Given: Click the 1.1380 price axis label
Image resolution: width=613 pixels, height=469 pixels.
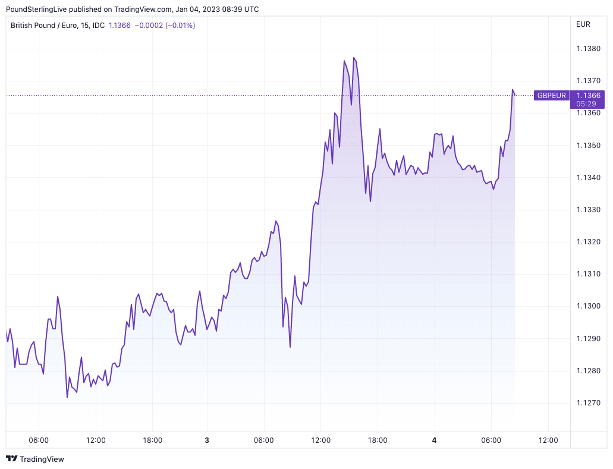Looking at the screenshot, I should coord(588,49).
